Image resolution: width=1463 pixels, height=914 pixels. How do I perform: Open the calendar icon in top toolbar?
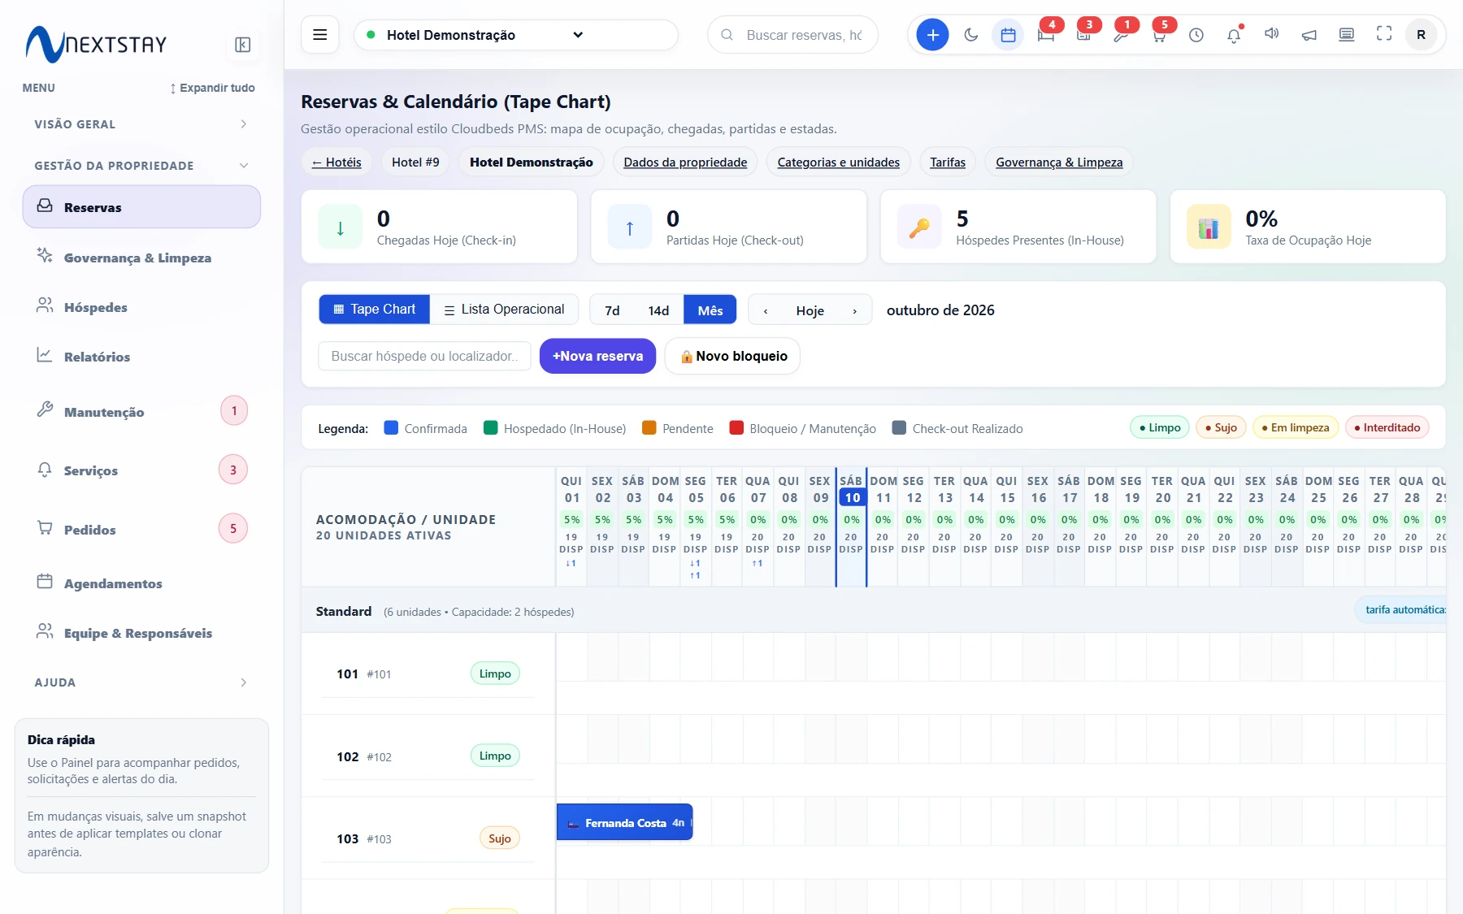pyautogui.click(x=1008, y=35)
